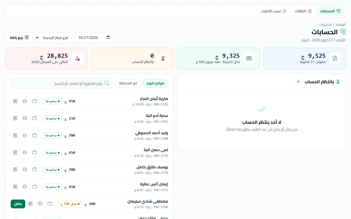Open wallet icon for إيمان أنس عطية
This screenshot has width=351, height=219.
(35, 187)
